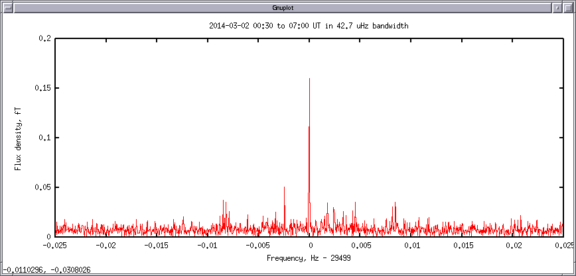Click the 0.05 tick label on y-axis

coord(43,187)
